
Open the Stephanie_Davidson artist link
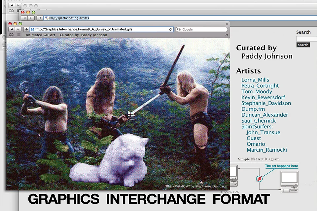266,103
